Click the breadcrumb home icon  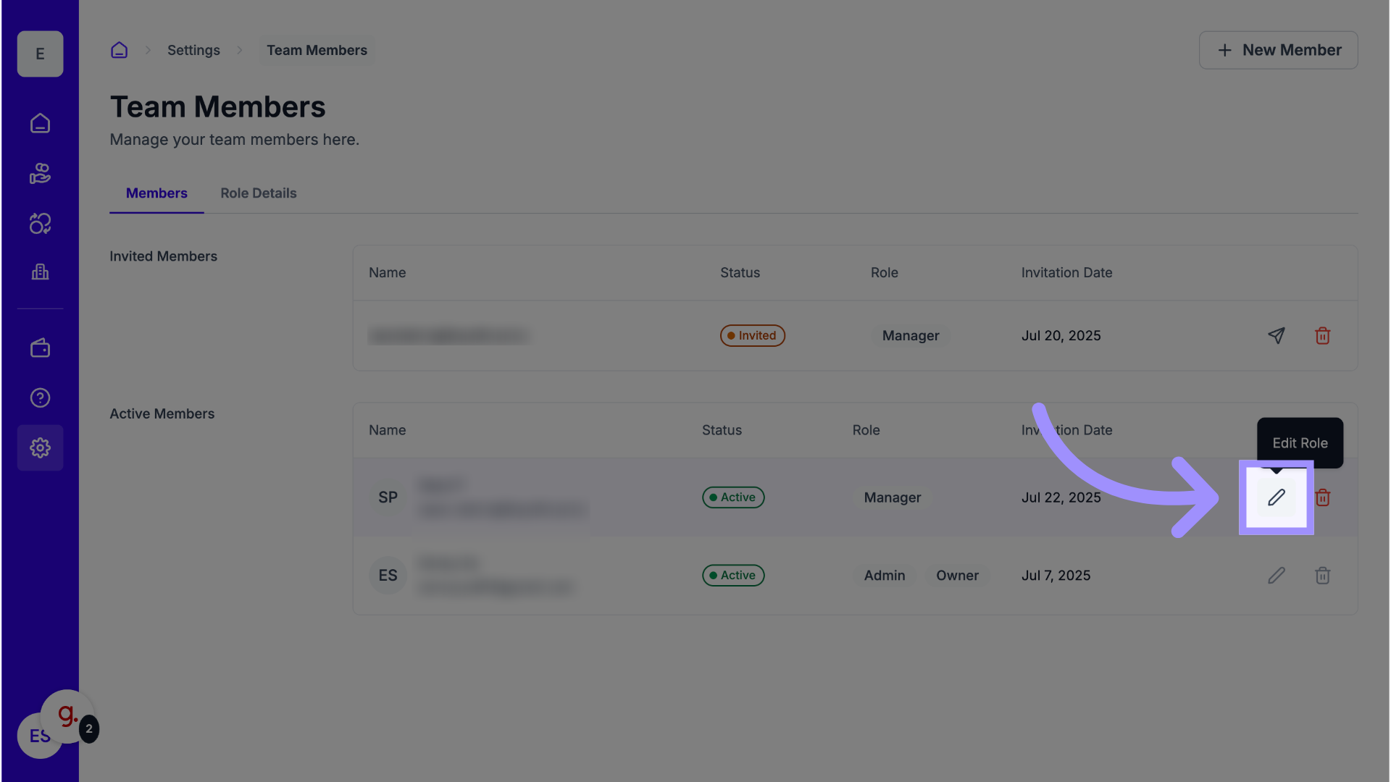(119, 50)
